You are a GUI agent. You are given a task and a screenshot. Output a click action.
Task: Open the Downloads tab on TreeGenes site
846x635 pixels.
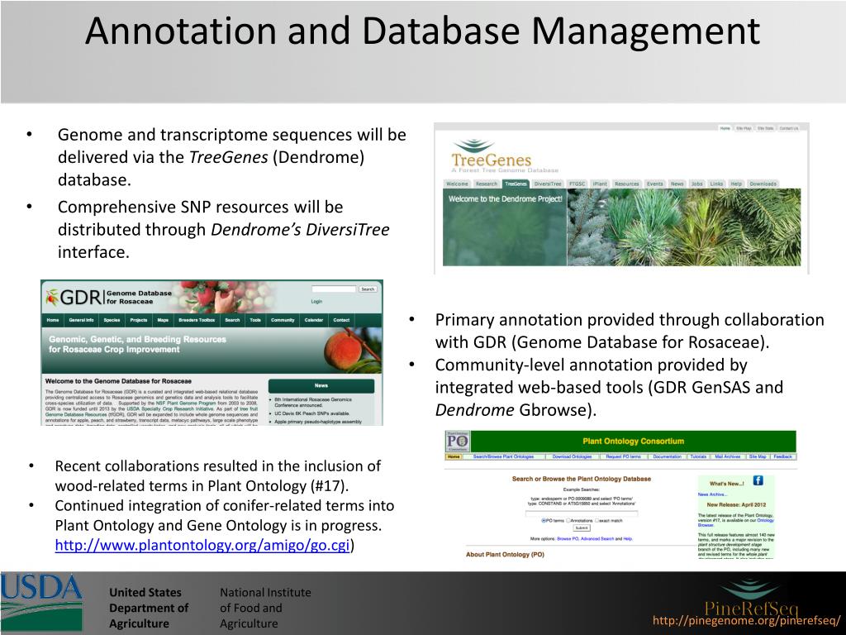[x=763, y=184]
